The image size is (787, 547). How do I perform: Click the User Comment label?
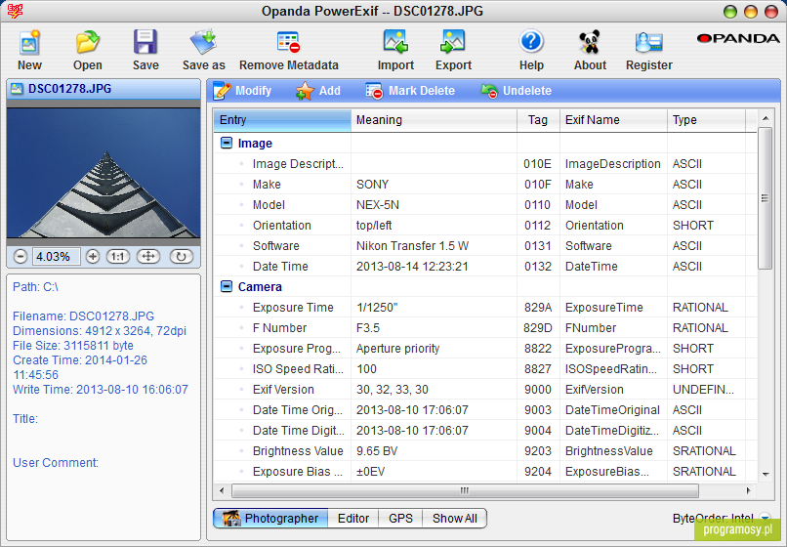pyautogui.click(x=56, y=463)
